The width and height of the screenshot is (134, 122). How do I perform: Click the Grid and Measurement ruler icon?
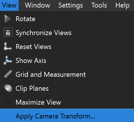pos(8,74)
